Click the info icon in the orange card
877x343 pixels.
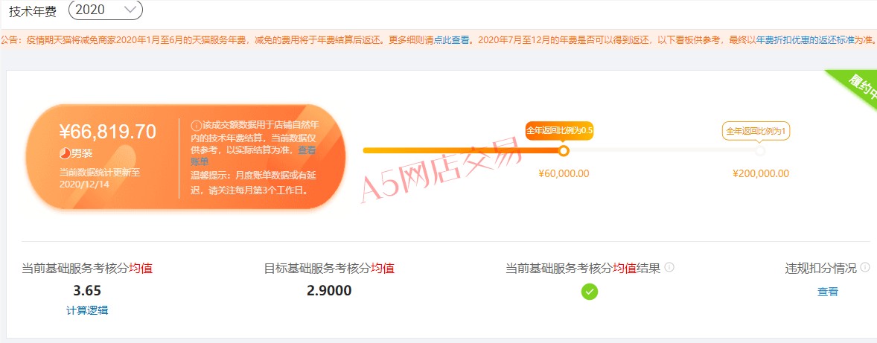point(196,125)
